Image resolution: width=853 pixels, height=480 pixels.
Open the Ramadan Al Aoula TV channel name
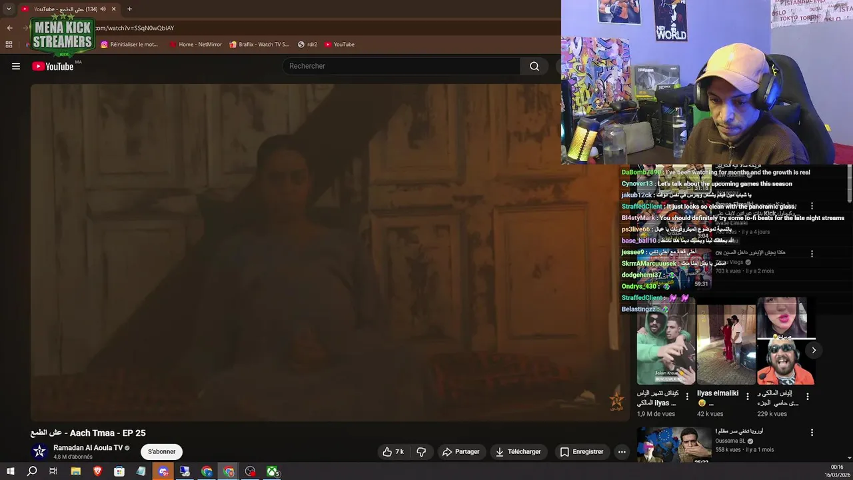click(88, 448)
